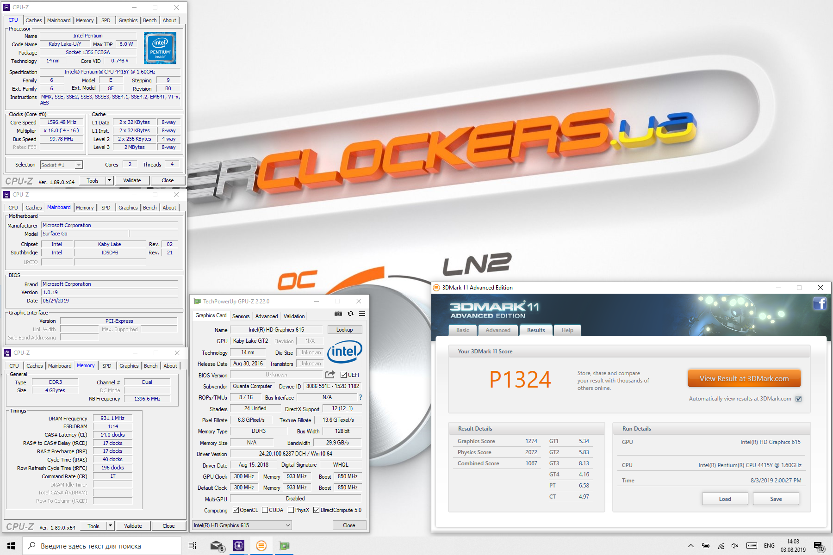Show hidden tray icons chevron

tap(690, 546)
